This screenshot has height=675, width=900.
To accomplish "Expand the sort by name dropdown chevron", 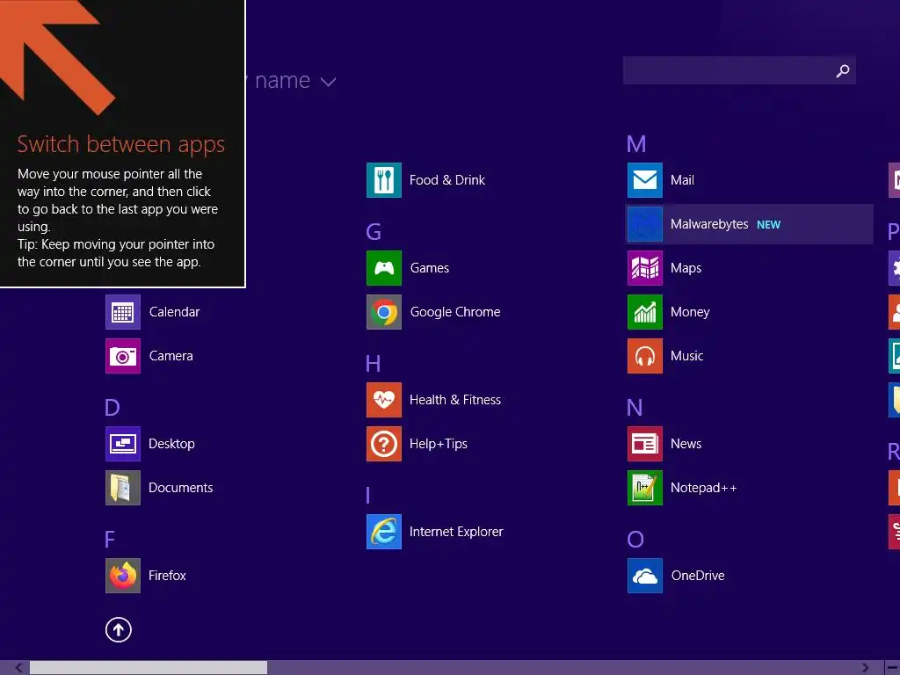I will [329, 82].
